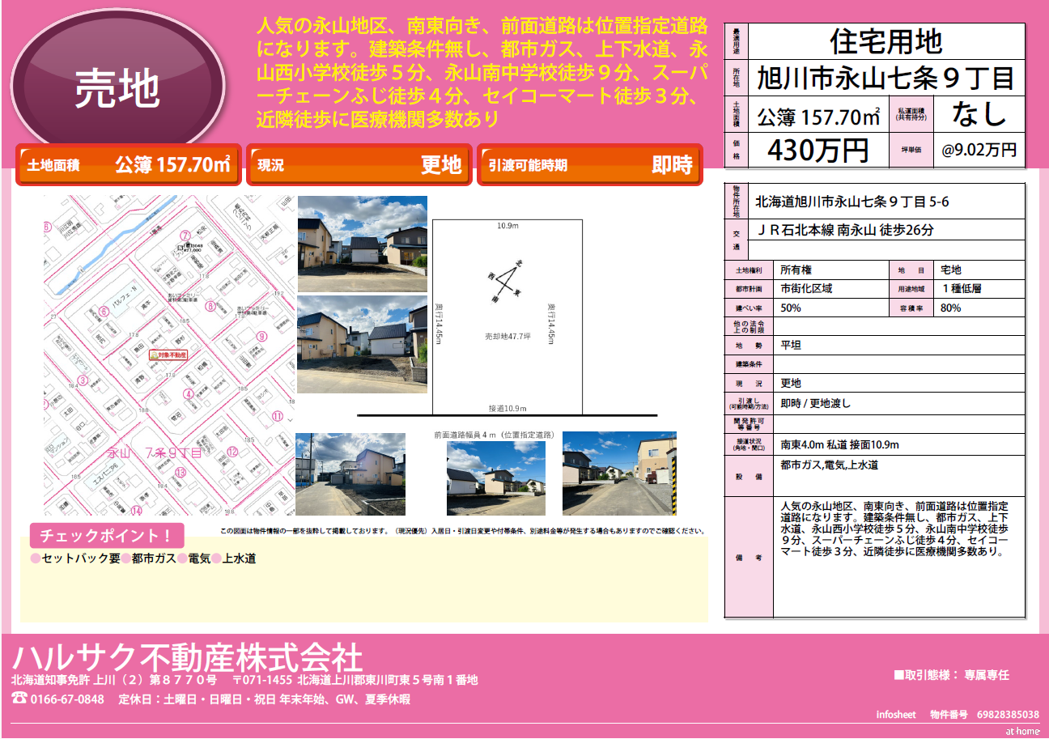Viewport: 1049px width, 739px height.
Task: Click the compass direction symbol in the plot diagram
Action: tap(507, 281)
